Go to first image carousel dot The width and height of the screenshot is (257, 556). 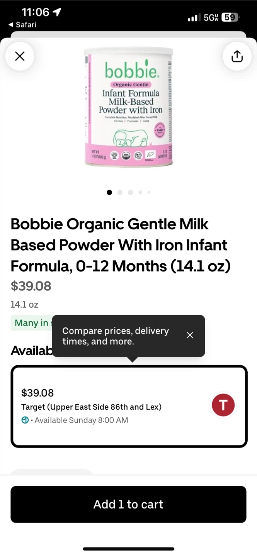tap(109, 192)
